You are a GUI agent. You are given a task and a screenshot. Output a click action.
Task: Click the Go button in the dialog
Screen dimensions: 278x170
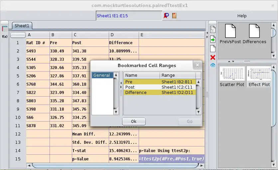(190, 121)
